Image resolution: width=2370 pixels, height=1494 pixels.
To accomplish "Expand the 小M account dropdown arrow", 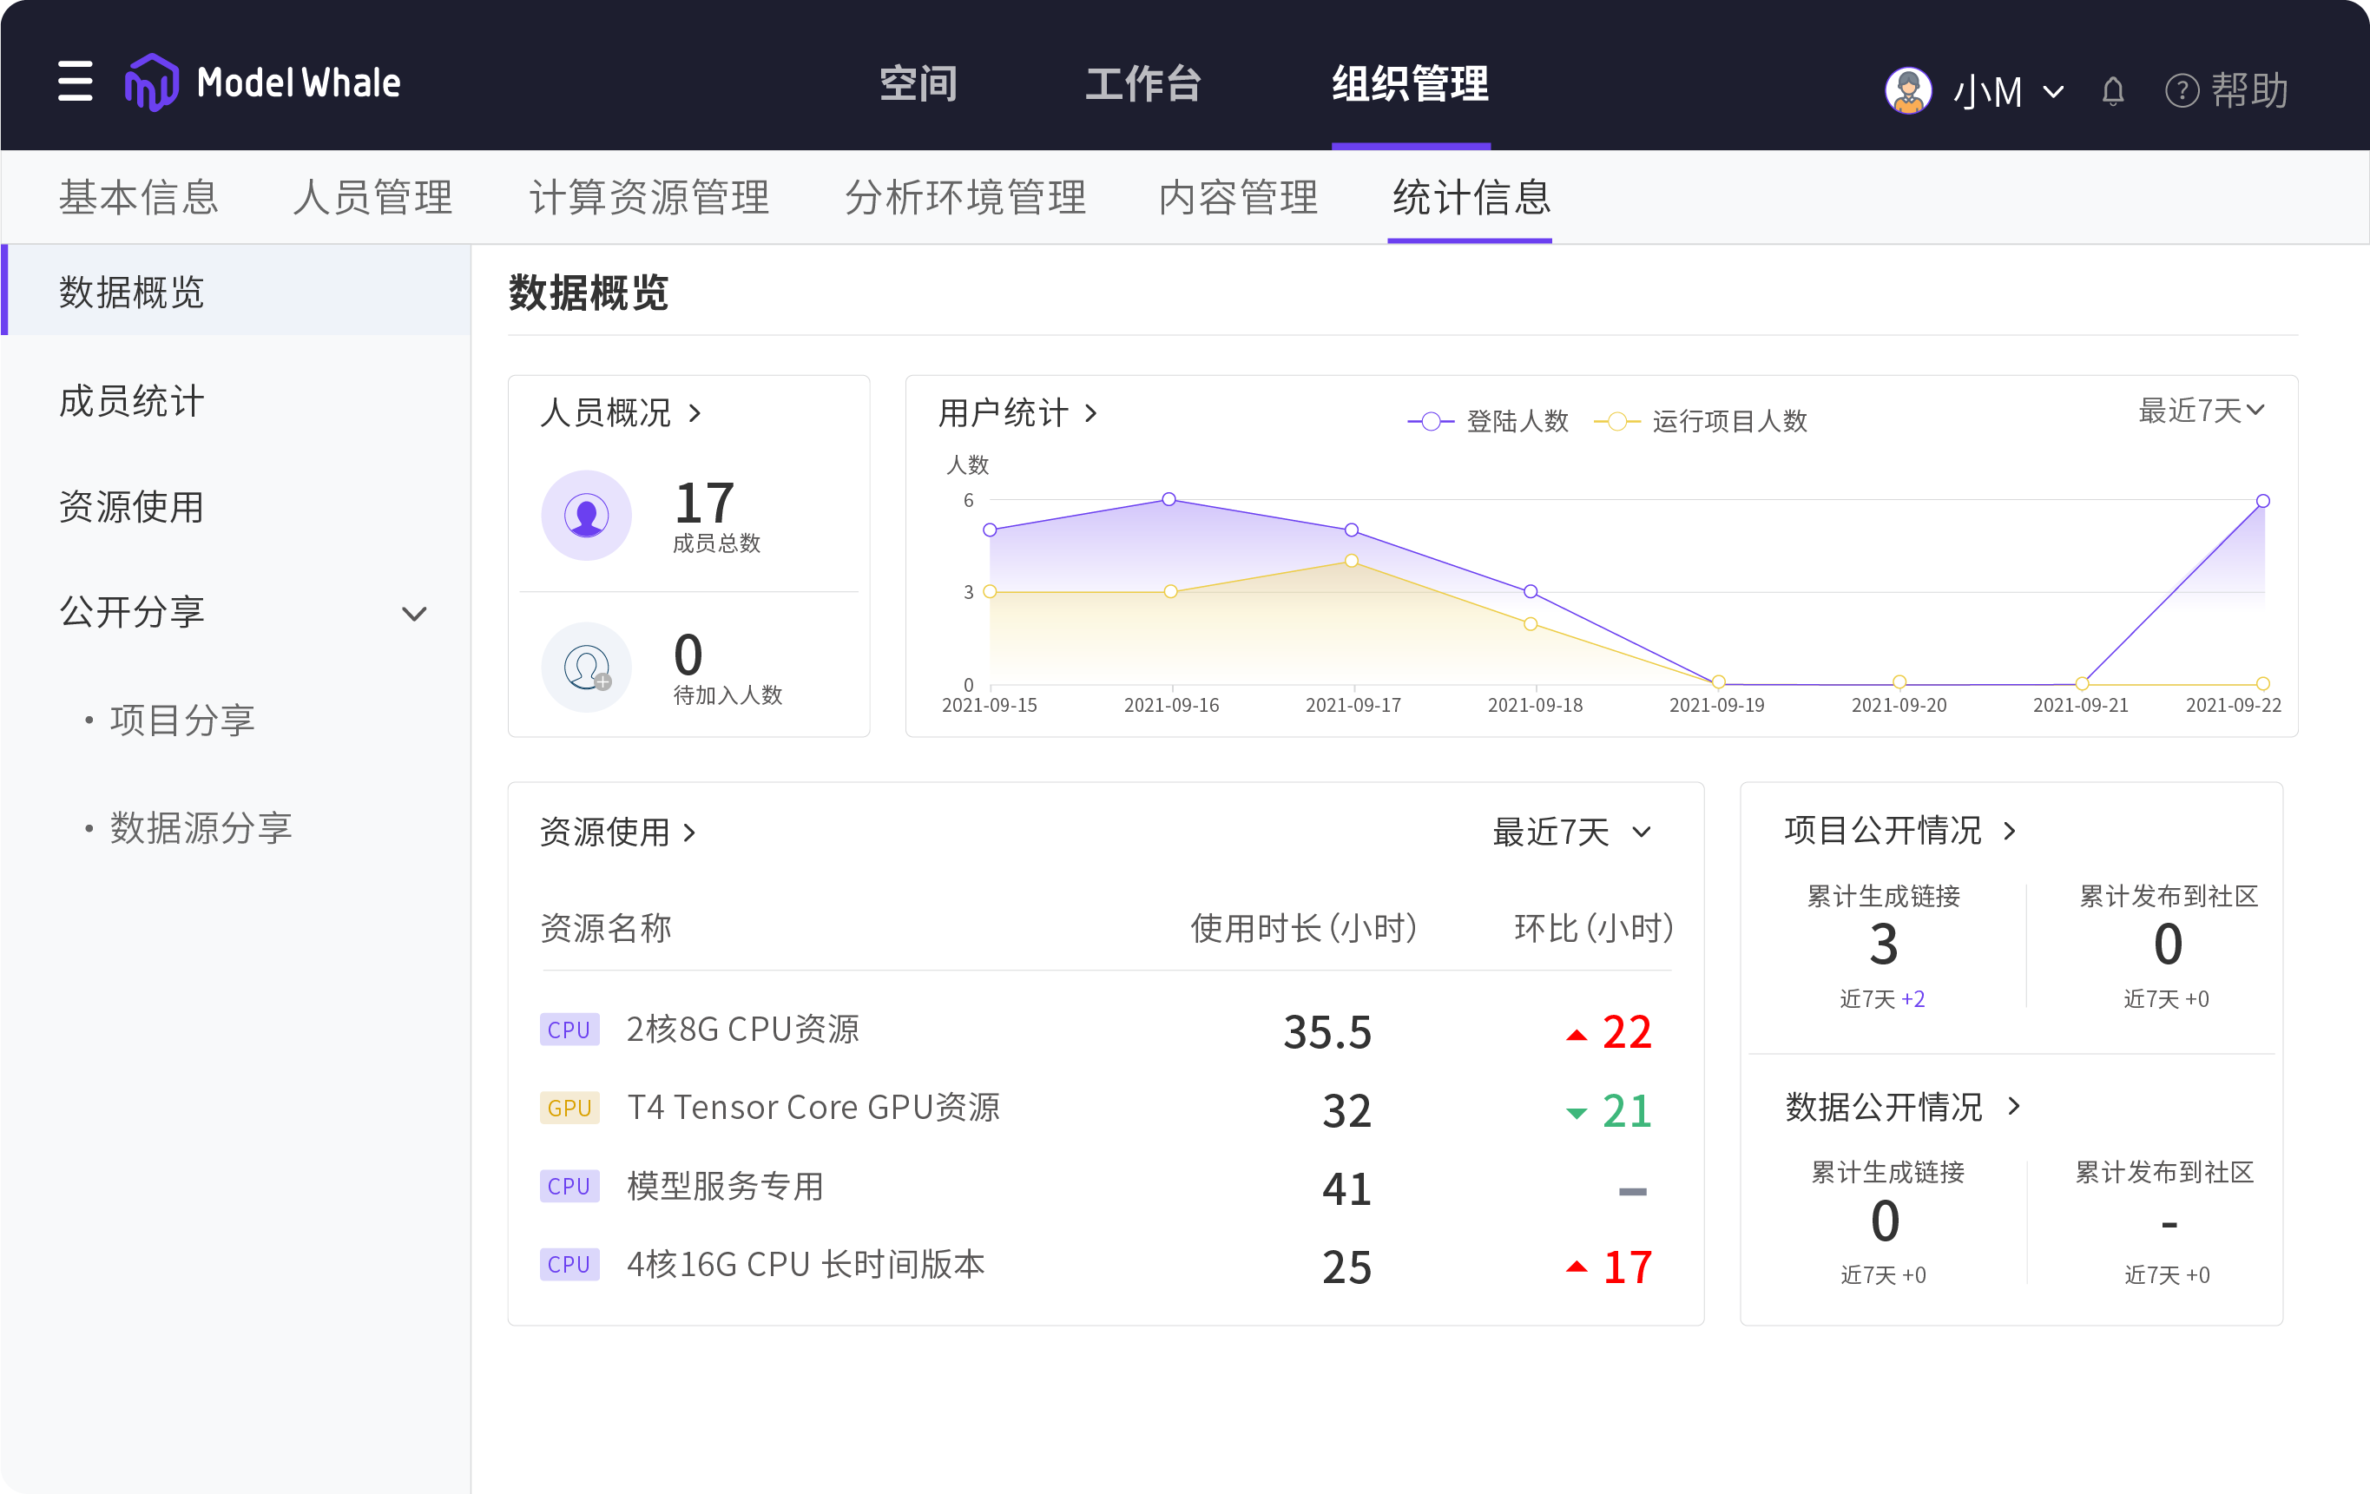I will click(2053, 93).
